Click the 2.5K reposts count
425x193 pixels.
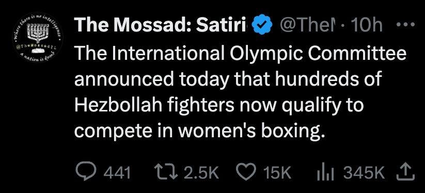point(201,173)
